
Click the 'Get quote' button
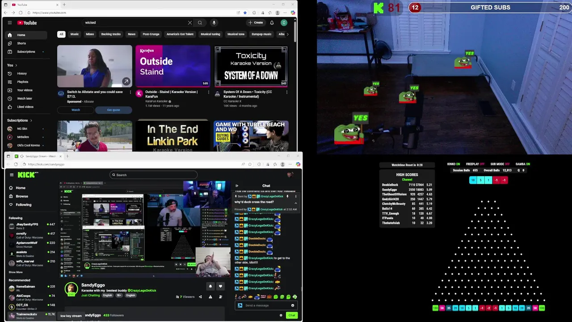pyautogui.click(x=114, y=110)
